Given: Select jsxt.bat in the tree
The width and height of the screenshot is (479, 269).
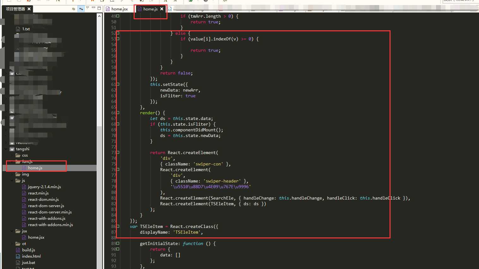Looking at the screenshot, I should pos(28,263).
